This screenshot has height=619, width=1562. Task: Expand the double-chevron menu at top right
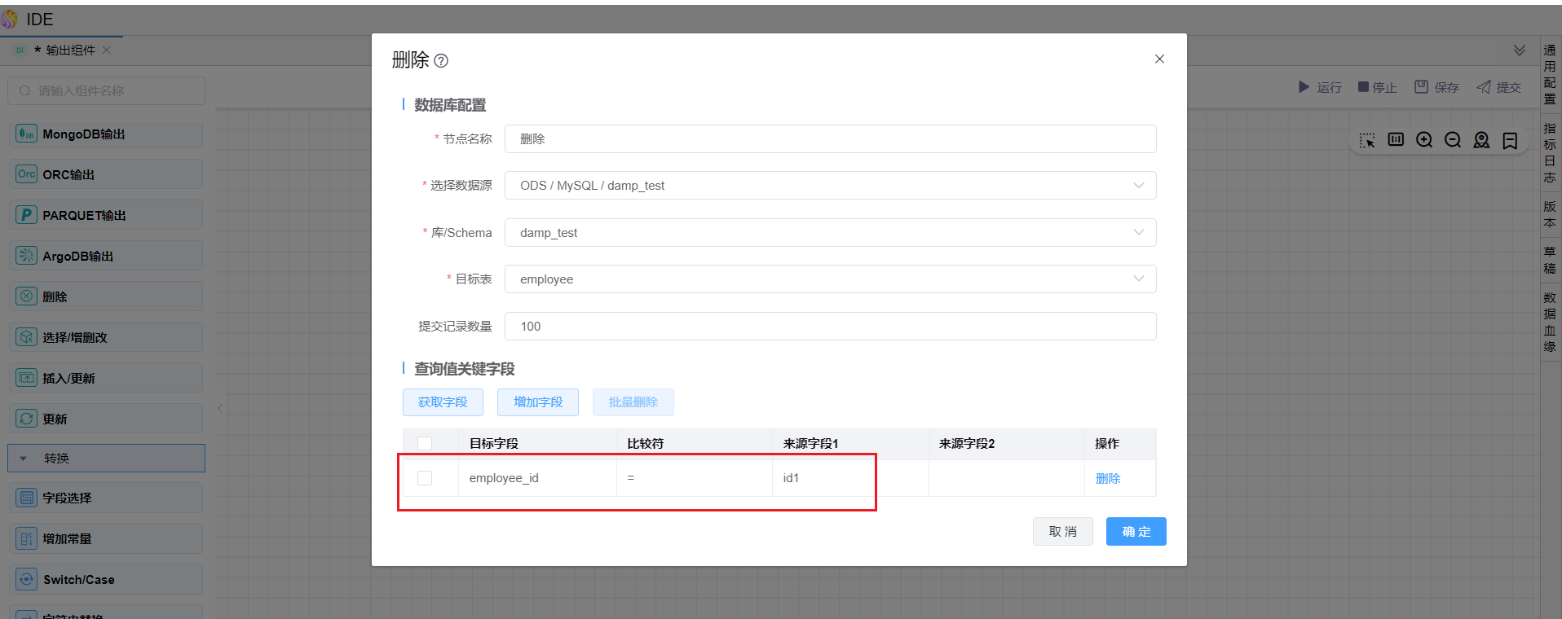1520,50
